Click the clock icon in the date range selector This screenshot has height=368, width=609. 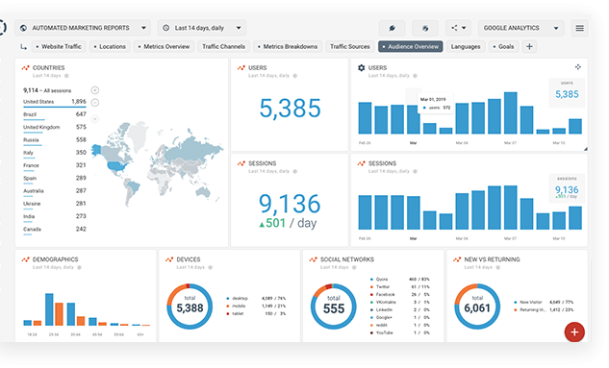point(165,28)
